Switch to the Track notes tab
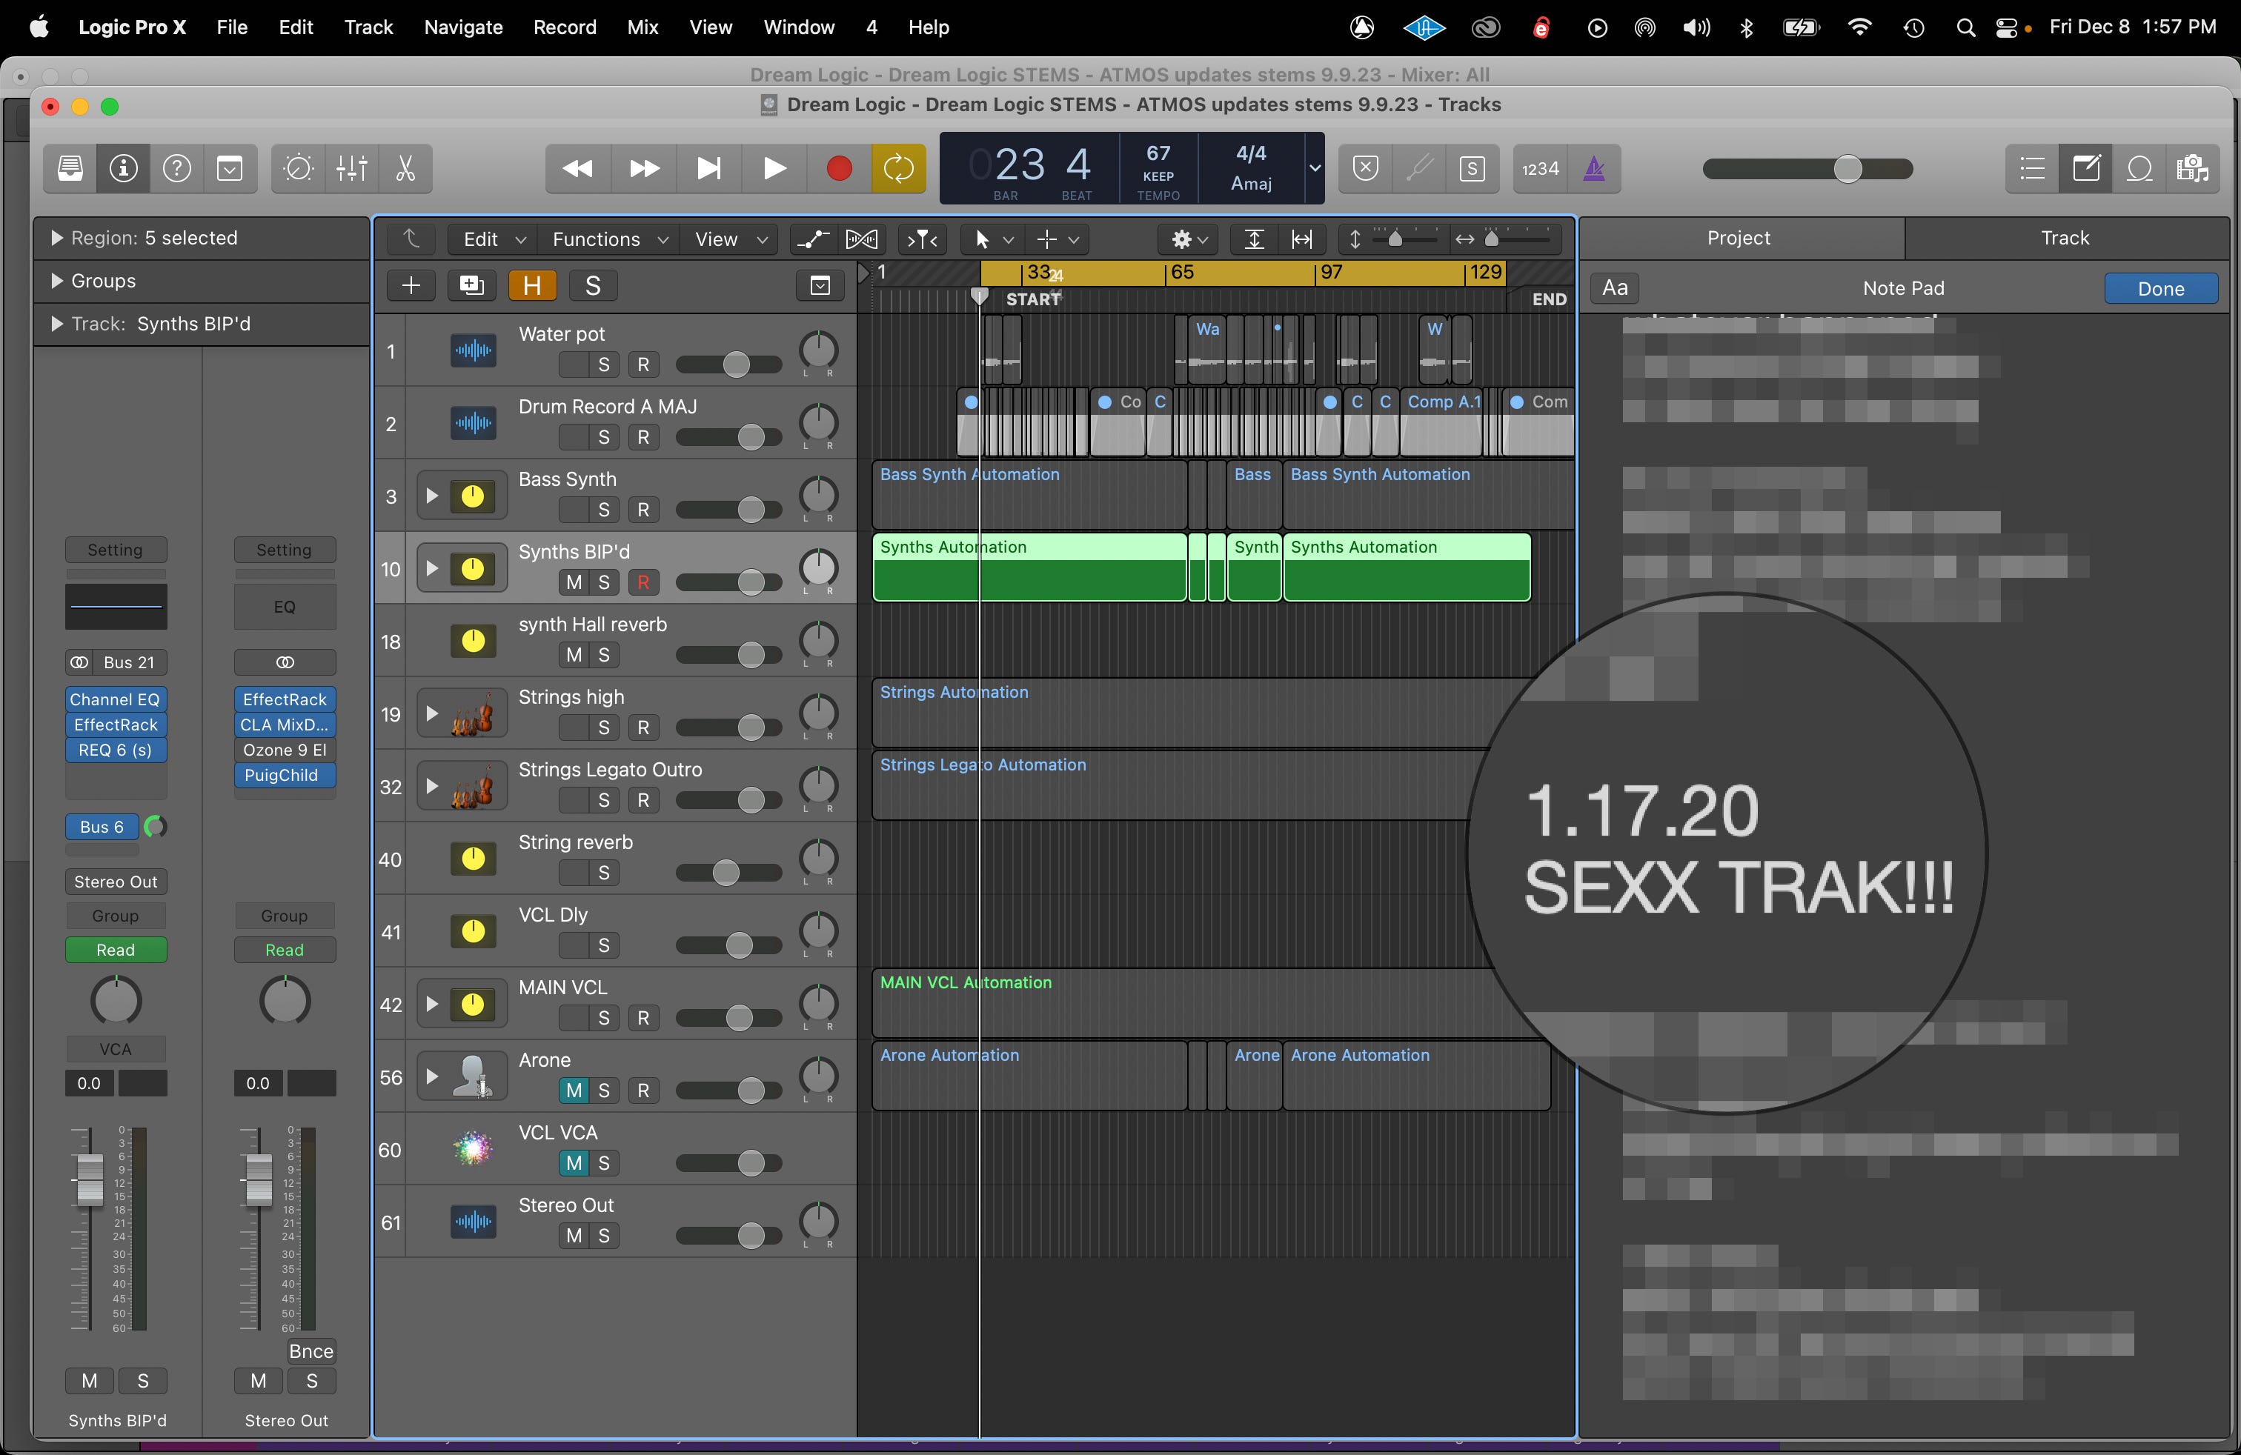Viewport: 2241px width, 1455px height. 2064,238
